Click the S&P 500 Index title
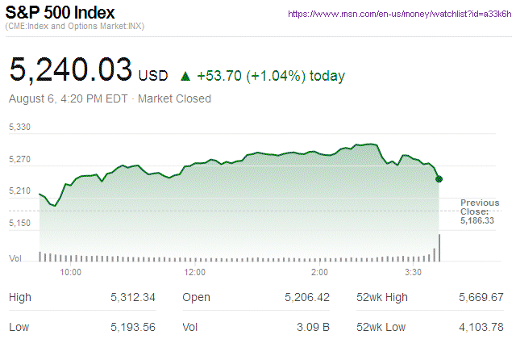This screenshot has width=516, height=339. (x=60, y=15)
